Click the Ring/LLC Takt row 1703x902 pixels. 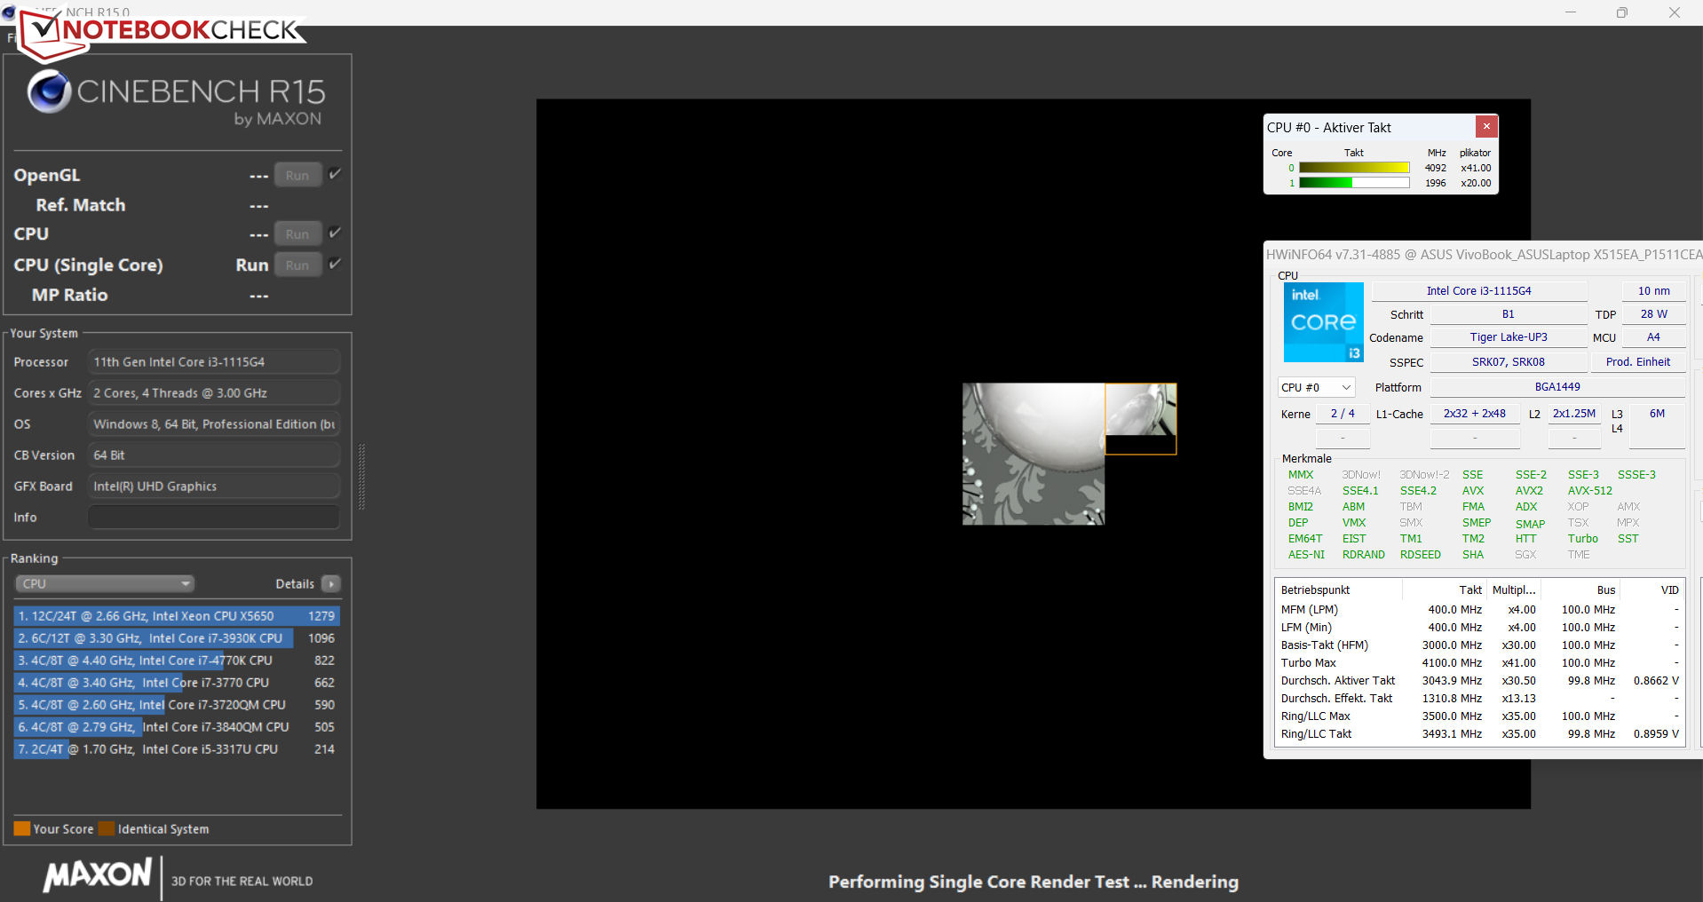pyautogui.click(x=1479, y=734)
